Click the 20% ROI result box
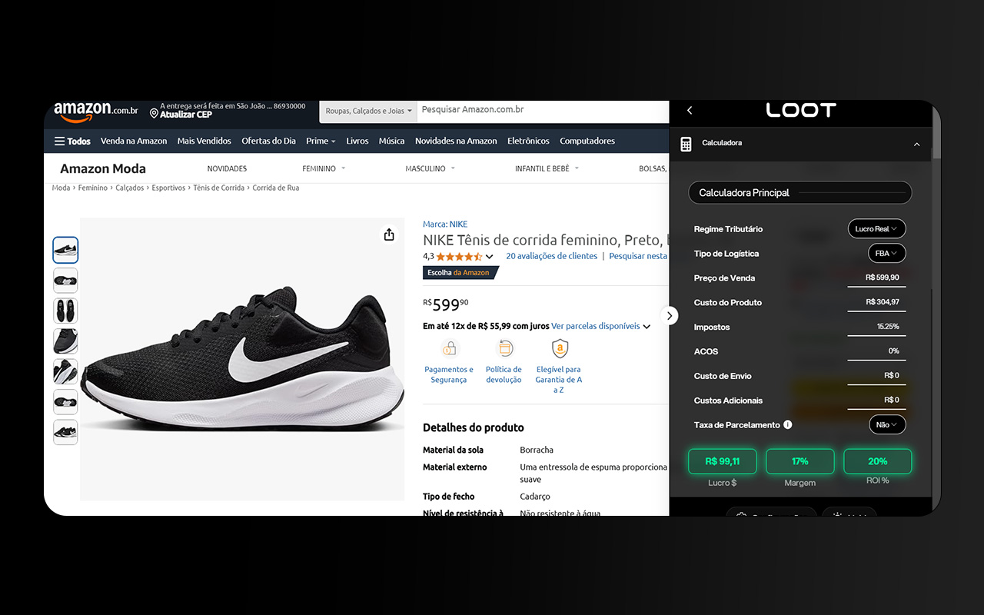This screenshot has width=984, height=615. pos(878,461)
